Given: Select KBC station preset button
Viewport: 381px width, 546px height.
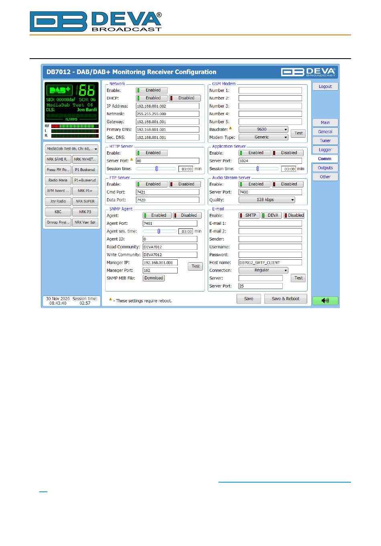Looking at the screenshot, I should [58, 212].
